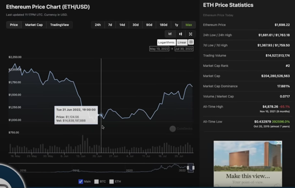This screenshot has width=295, height=188.
Task: Click the 18. Jul x-axis label
Action: pos(163,156)
